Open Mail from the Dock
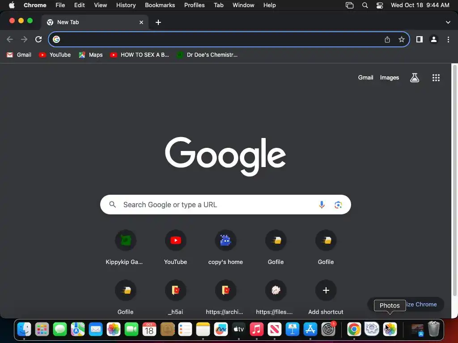The height and width of the screenshot is (343, 458). point(96,329)
